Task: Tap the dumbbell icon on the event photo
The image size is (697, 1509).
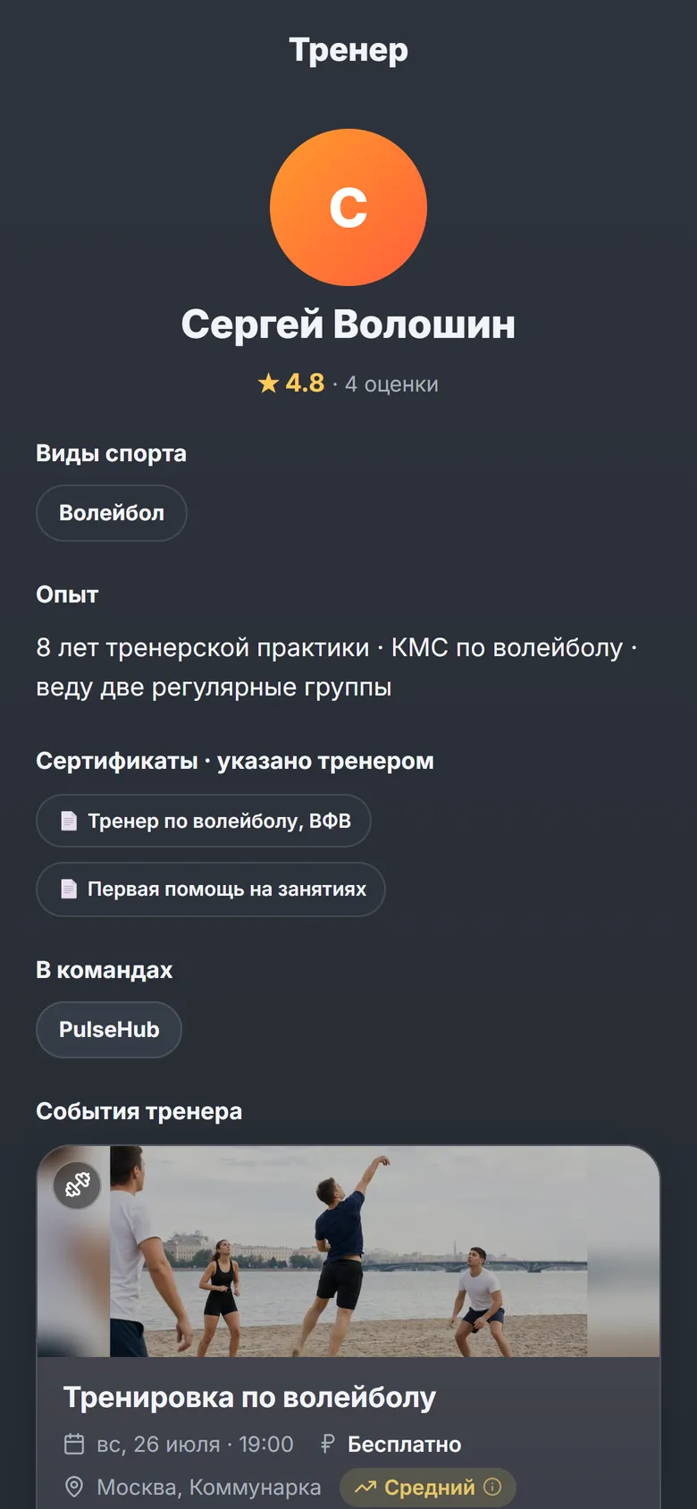Action: pos(78,1185)
